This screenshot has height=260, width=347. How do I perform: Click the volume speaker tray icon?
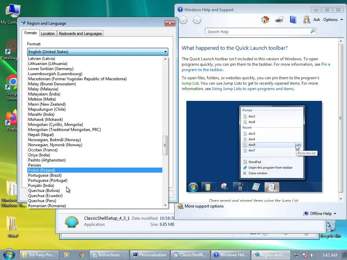coord(312,255)
